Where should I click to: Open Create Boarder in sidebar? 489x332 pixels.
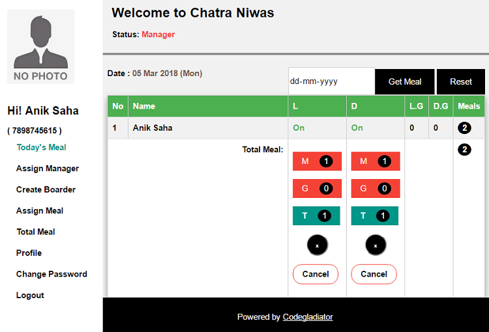[x=46, y=189]
